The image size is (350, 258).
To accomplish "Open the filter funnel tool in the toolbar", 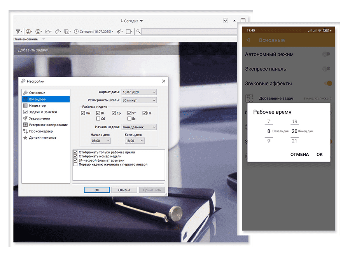I will pos(19,31).
